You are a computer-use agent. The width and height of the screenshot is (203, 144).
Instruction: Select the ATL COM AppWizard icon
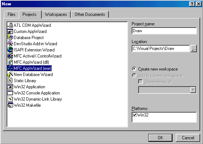point(10,25)
